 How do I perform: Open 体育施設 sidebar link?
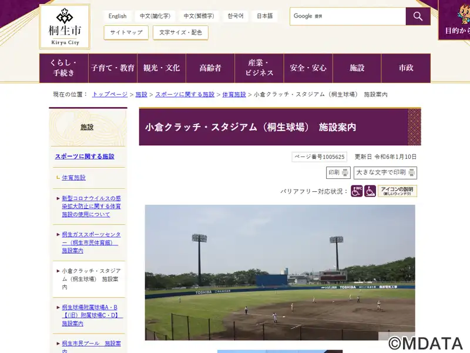(74, 178)
